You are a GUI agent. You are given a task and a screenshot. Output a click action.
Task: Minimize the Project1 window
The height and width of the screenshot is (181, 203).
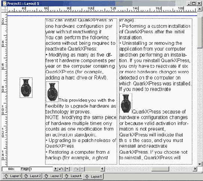click(189, 3)
